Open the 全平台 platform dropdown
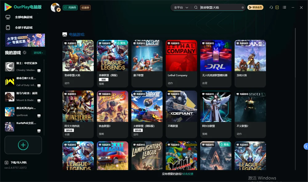 point(181,7)
